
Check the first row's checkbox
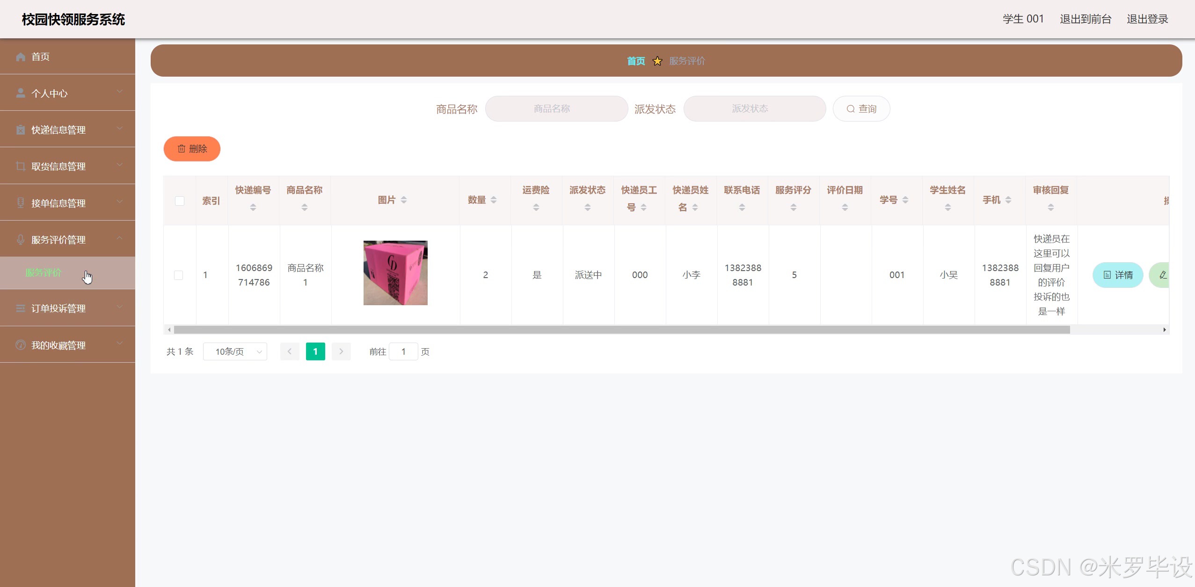pos(179,275)
